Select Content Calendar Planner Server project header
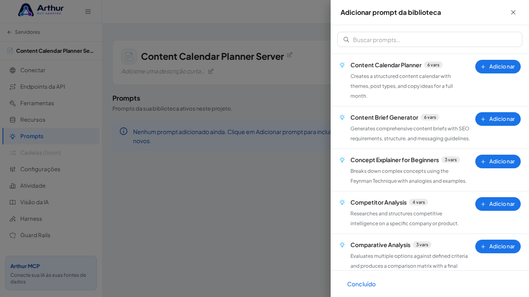The width and height of the screenshot is (529, 297). coord(51,51)
